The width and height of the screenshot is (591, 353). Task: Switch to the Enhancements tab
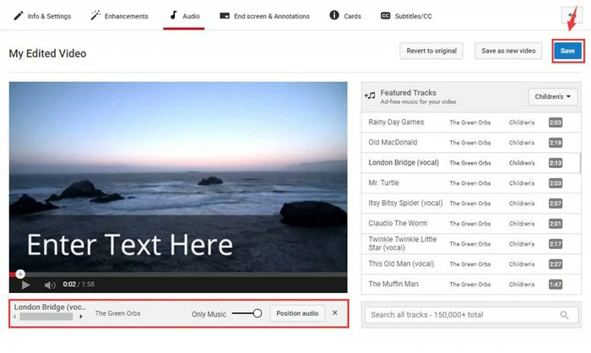[x=120, y=16]
